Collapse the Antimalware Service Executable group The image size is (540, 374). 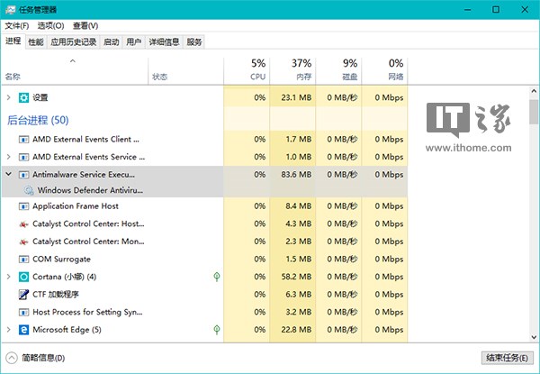pos(9,175)
